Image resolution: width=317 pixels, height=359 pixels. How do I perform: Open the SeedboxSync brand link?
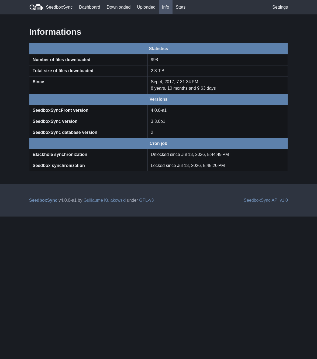59,7
